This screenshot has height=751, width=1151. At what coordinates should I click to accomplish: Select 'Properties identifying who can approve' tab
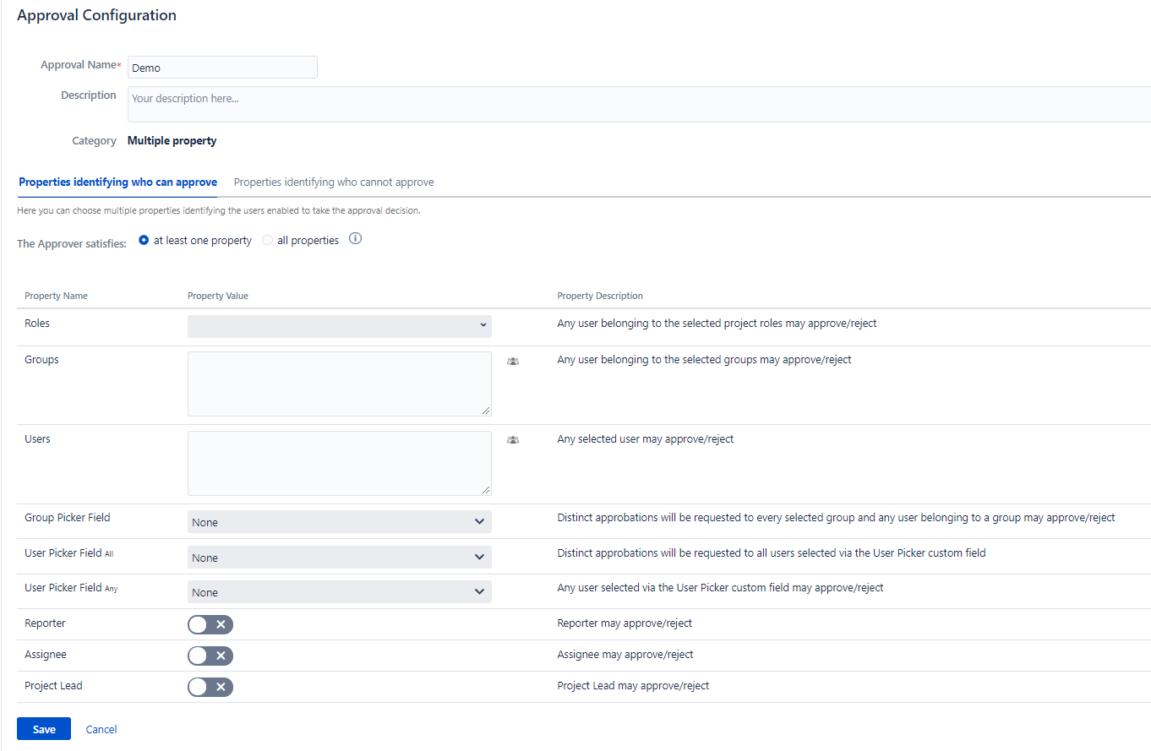pyautogui.click(x=117, y=182)
